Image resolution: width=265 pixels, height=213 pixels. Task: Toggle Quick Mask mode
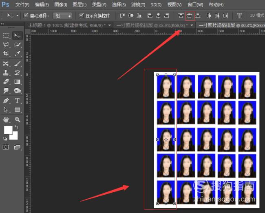click(x=6, y=147)
